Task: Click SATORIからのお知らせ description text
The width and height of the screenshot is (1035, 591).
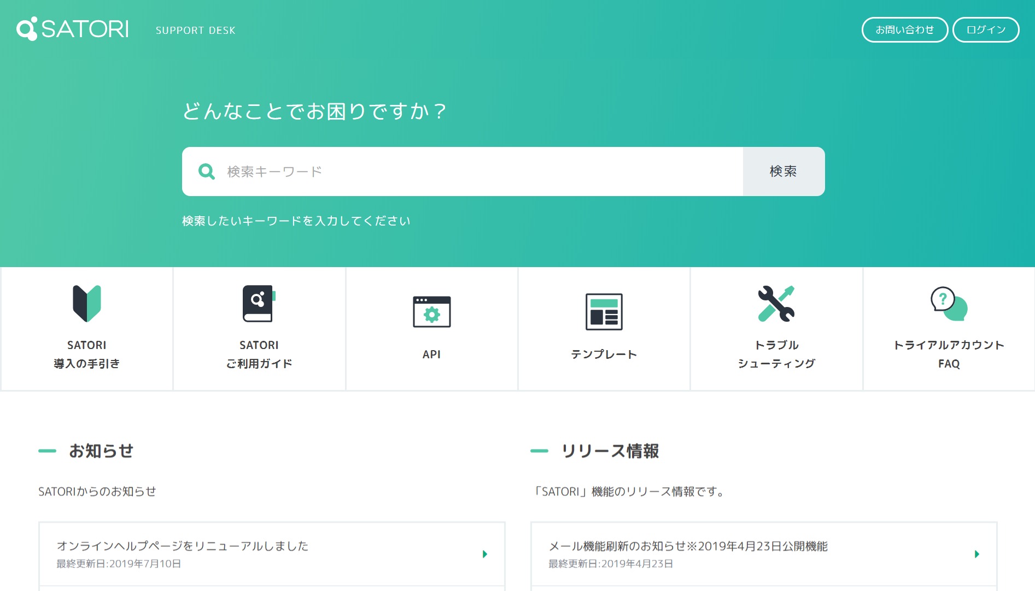Action: click(97, 492)
